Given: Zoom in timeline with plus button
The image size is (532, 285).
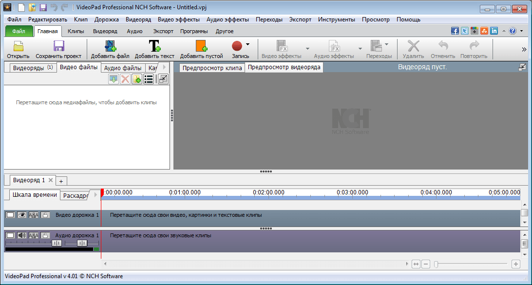Looking at the screenshot, I should [x=516, y=264].
